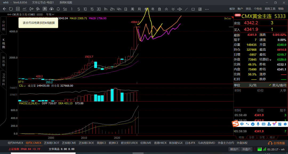Click the horizontal compress chart icon

180,9
